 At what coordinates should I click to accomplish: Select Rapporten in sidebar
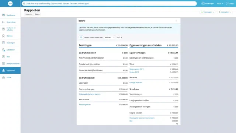(10, 70)
